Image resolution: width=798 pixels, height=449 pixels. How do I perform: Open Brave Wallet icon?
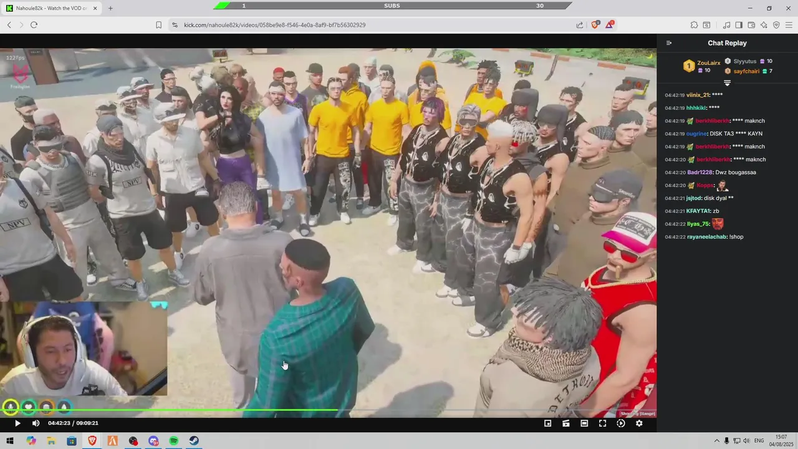click(751, 25)
